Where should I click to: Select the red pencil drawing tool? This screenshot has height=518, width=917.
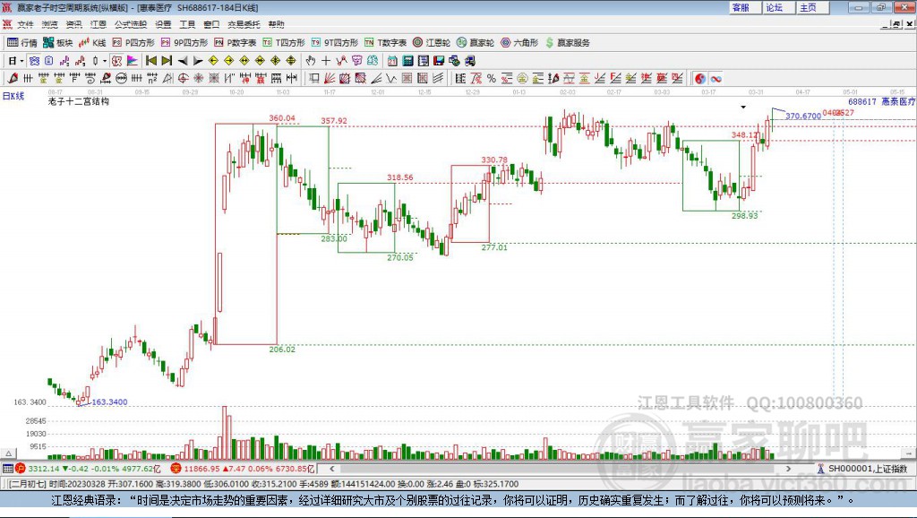coord(13,79)
